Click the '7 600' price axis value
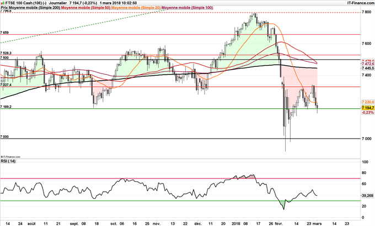This screenshot has width=375, height=226. point(367,44)
